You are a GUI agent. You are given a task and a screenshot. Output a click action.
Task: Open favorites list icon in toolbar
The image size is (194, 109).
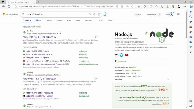[x=156, y=7]
